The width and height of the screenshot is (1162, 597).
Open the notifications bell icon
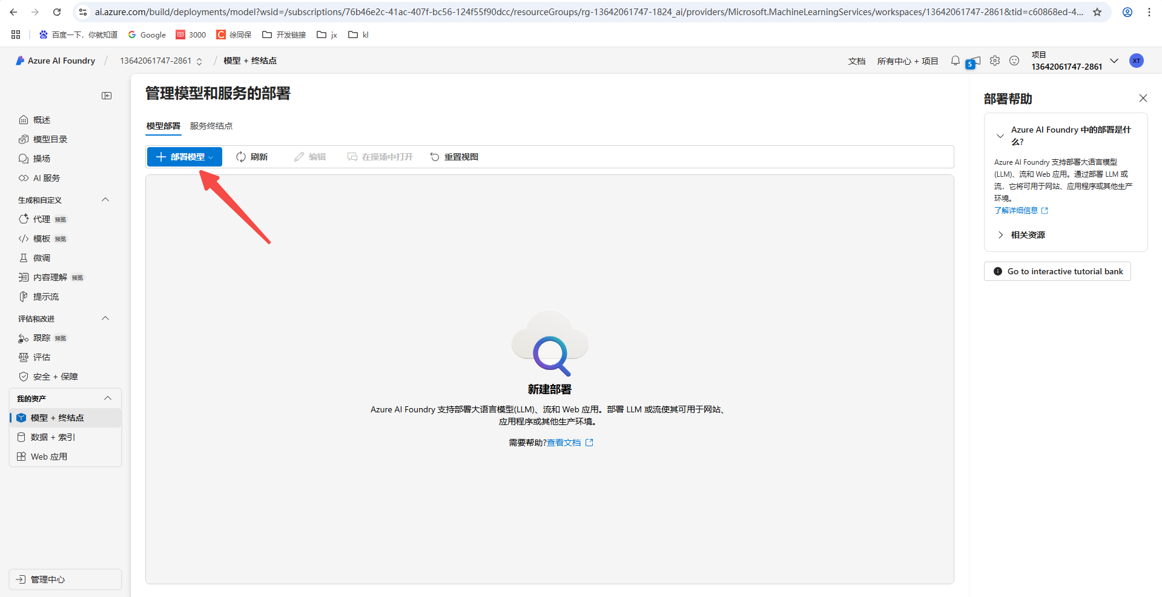(x=956, y=61)
